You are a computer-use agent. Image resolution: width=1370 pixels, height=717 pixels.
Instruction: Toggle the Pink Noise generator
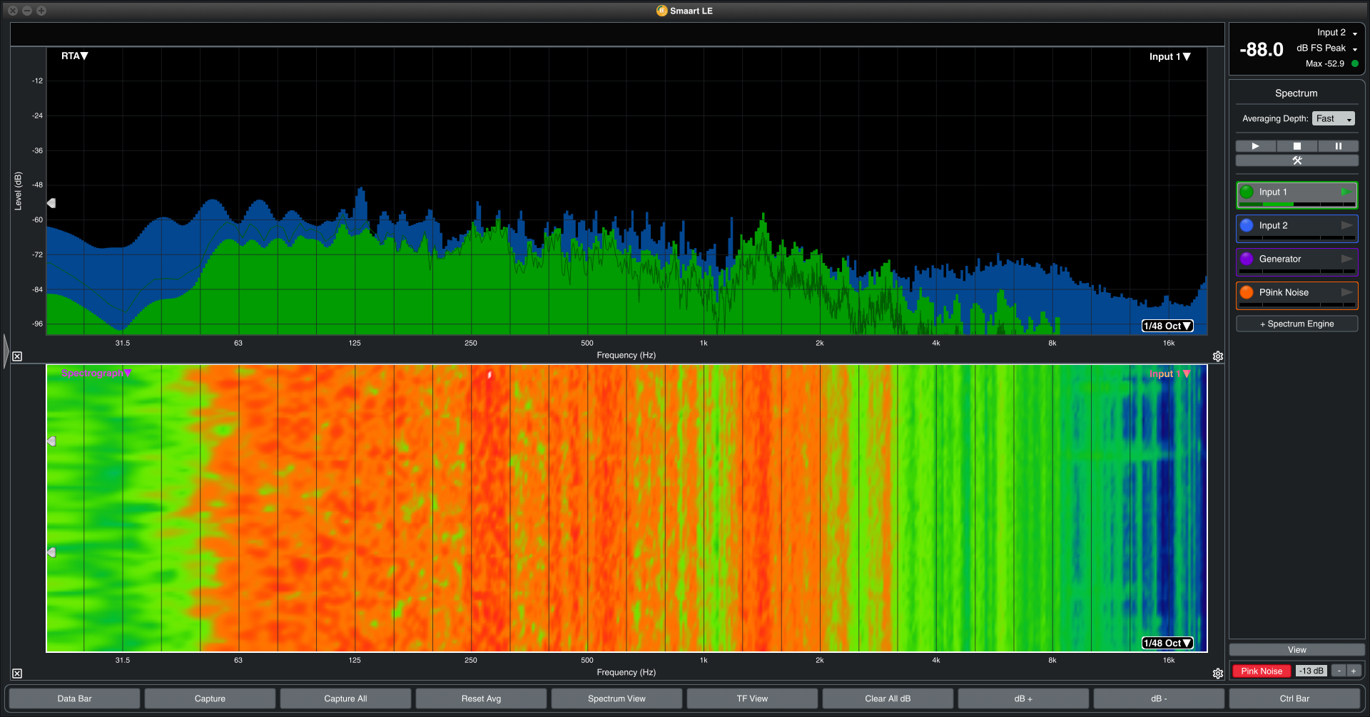point(1261,671)
